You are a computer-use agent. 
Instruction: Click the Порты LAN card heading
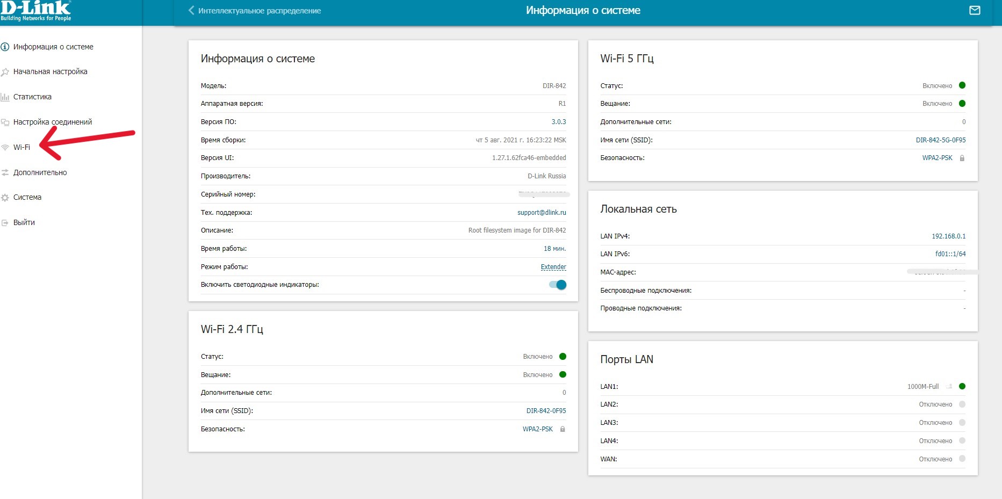tap(627, 359)
